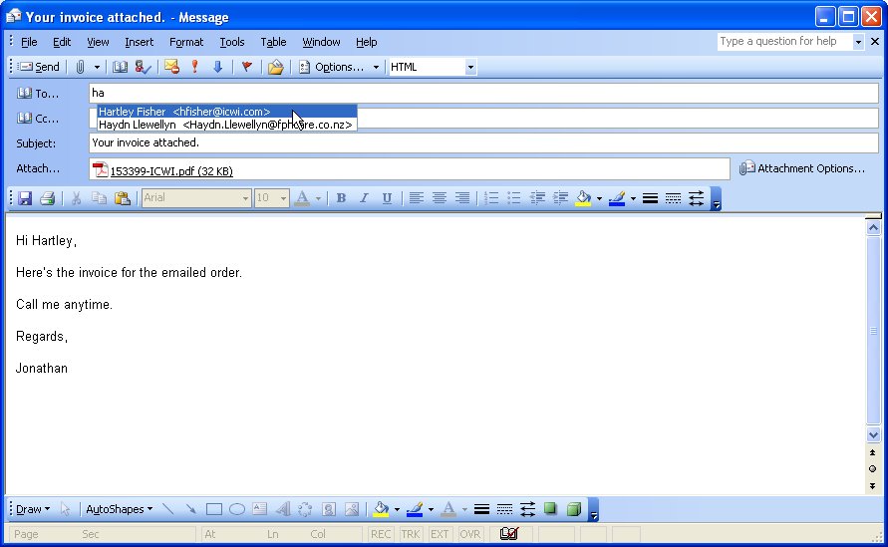The height and width of the screenshot is (547, 888).
Task: Open the Options dropdown arrow
Action: click(x=377, y=67)
